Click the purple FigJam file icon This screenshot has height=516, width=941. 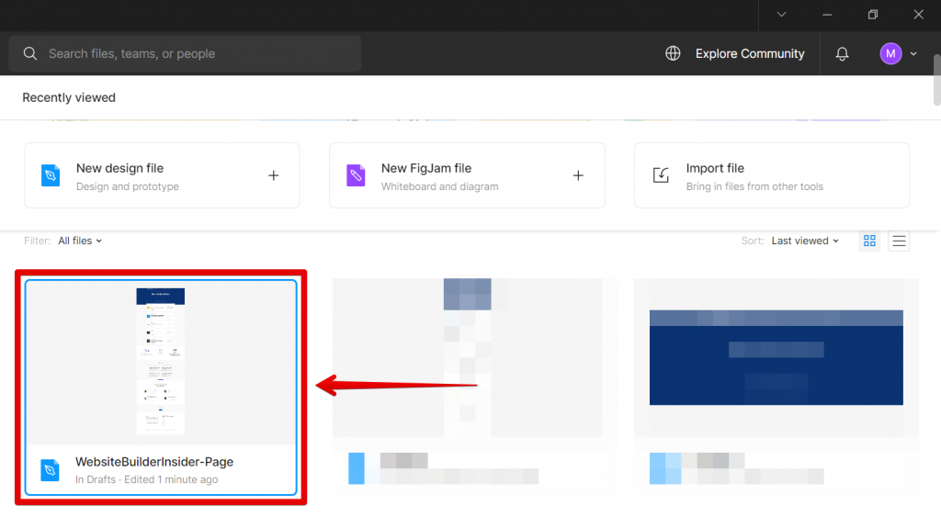click(x=356, y=175)
